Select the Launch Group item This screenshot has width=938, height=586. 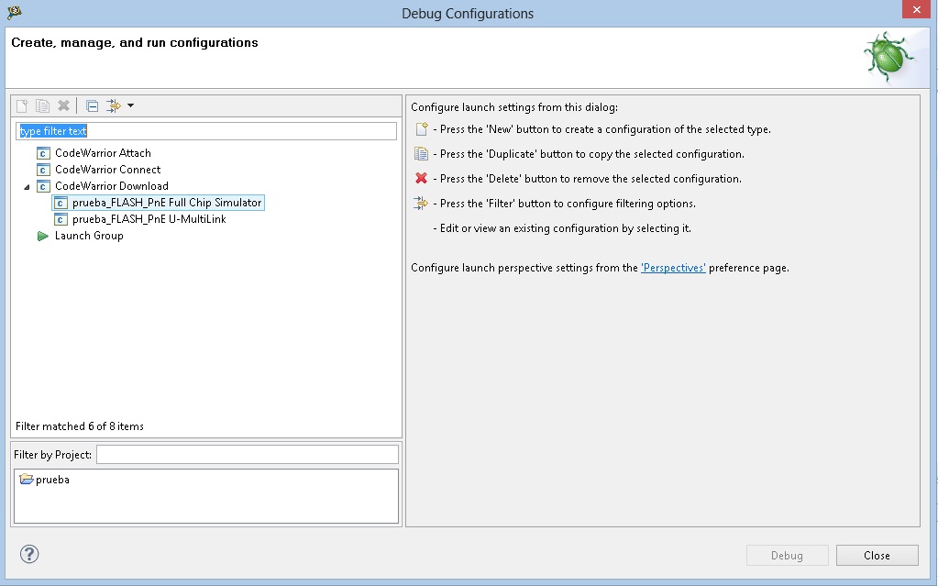pyautogui.click(x=89, y=236)
